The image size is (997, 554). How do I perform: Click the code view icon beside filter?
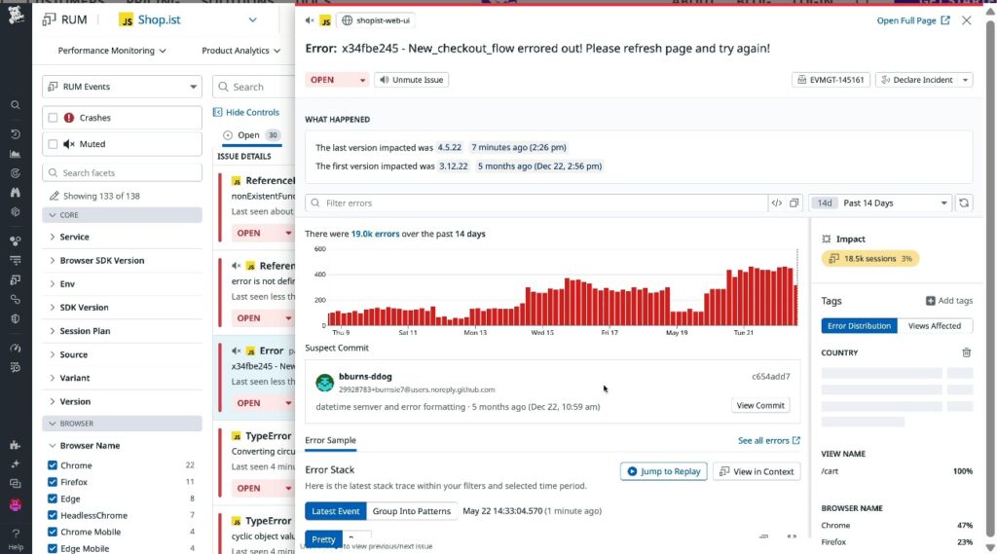[776, 203]
